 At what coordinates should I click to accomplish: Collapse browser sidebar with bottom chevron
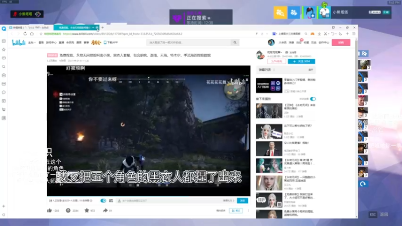[x=4, y=215]
